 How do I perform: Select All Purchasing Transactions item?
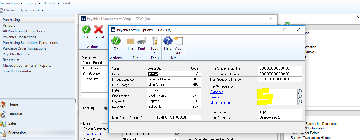(x=24, y=31)
